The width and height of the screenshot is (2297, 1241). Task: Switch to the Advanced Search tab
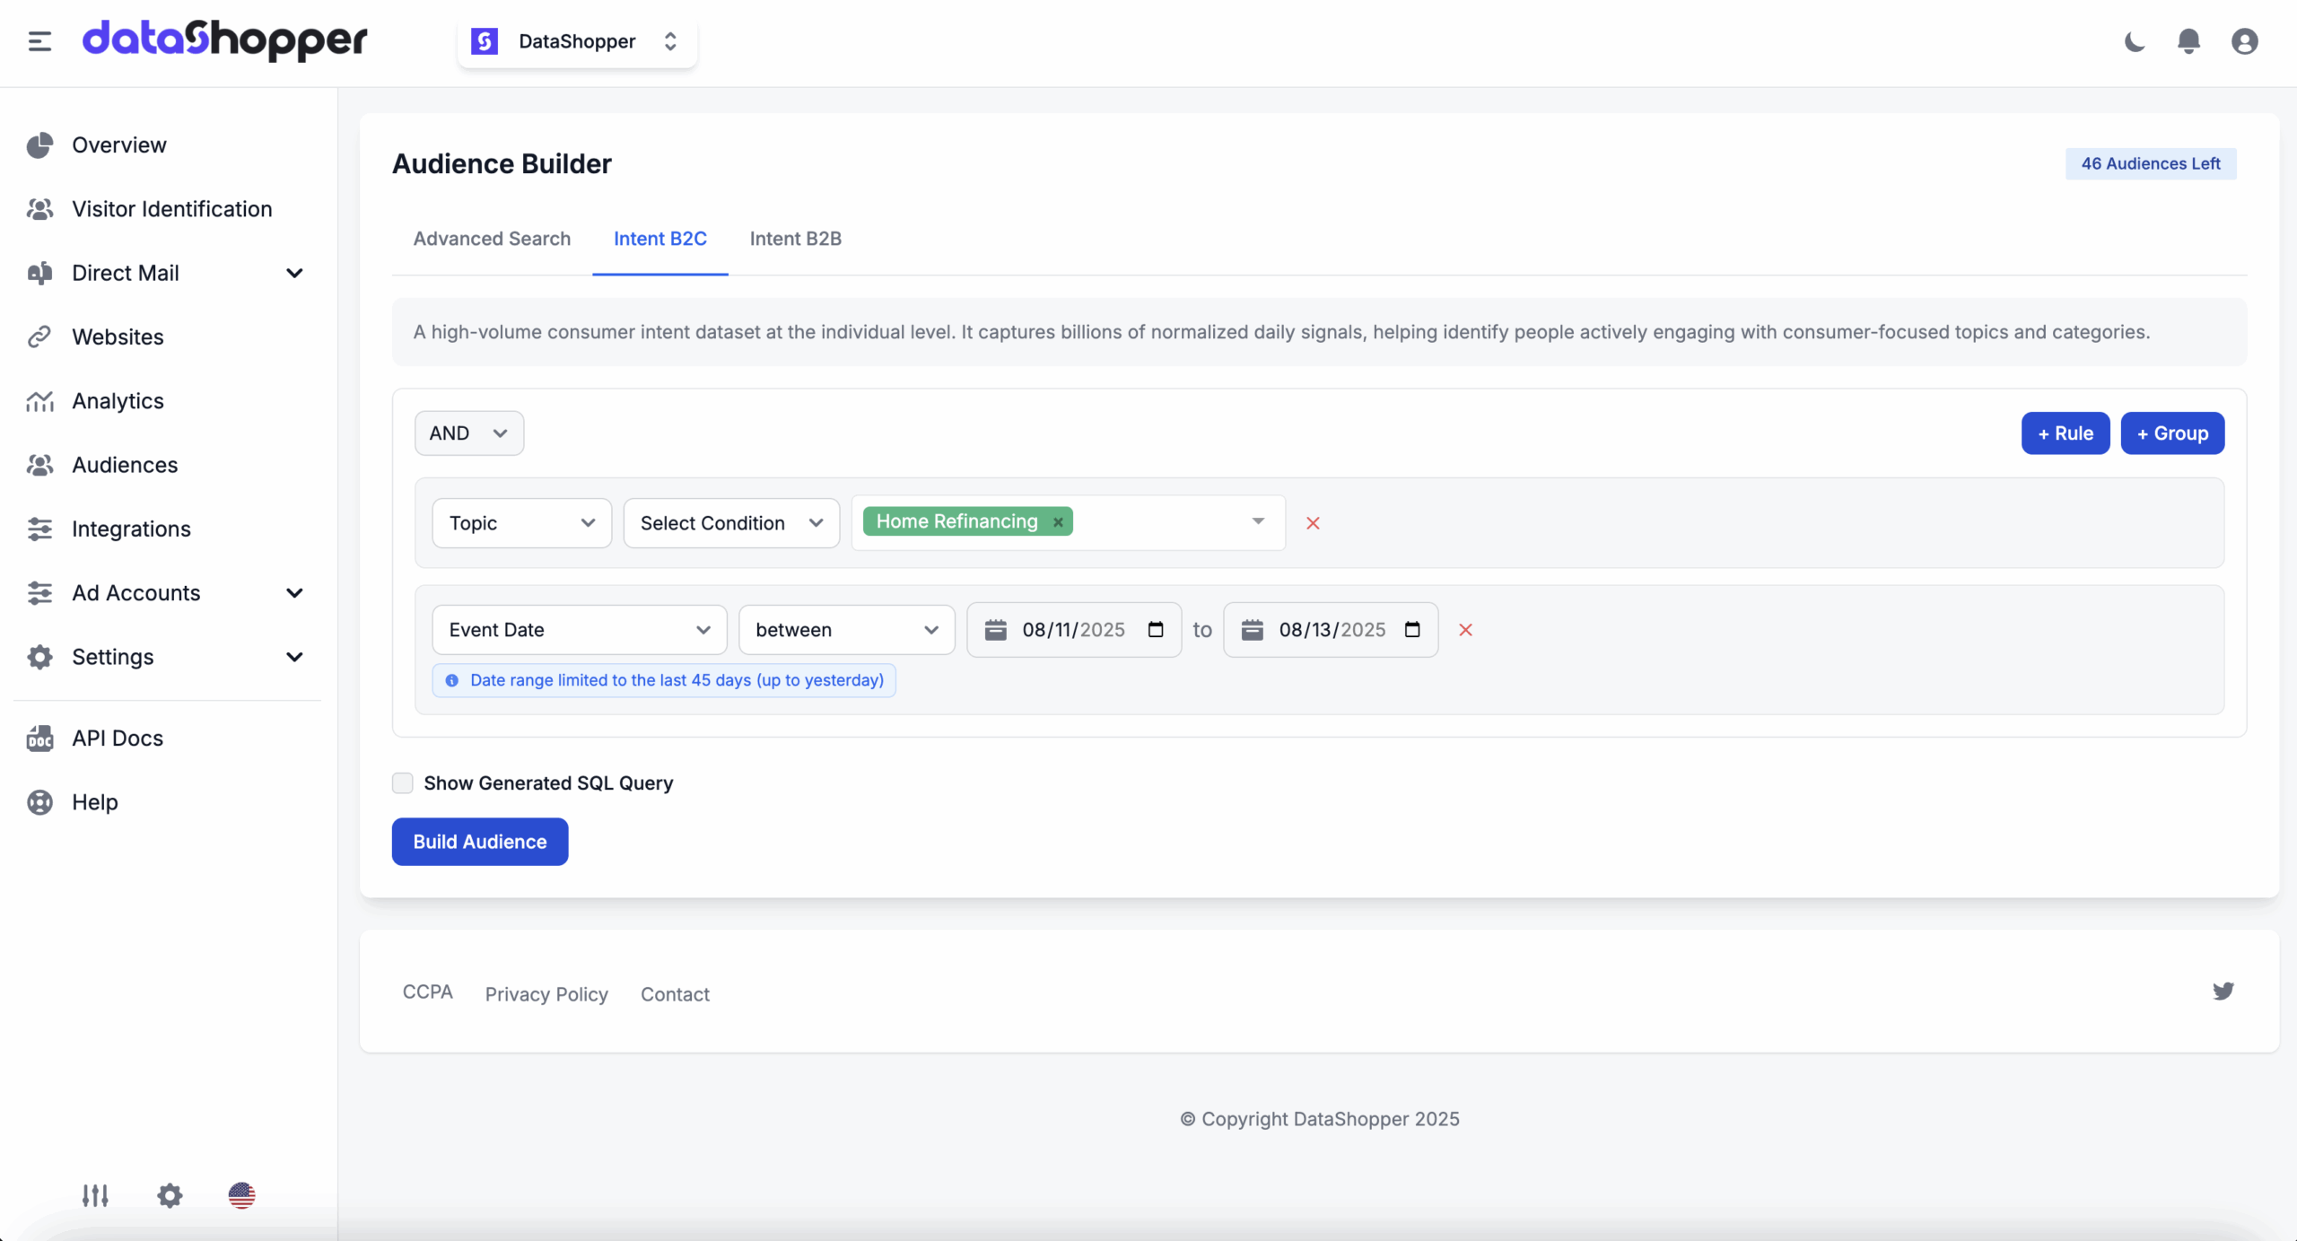click(492, 239)
